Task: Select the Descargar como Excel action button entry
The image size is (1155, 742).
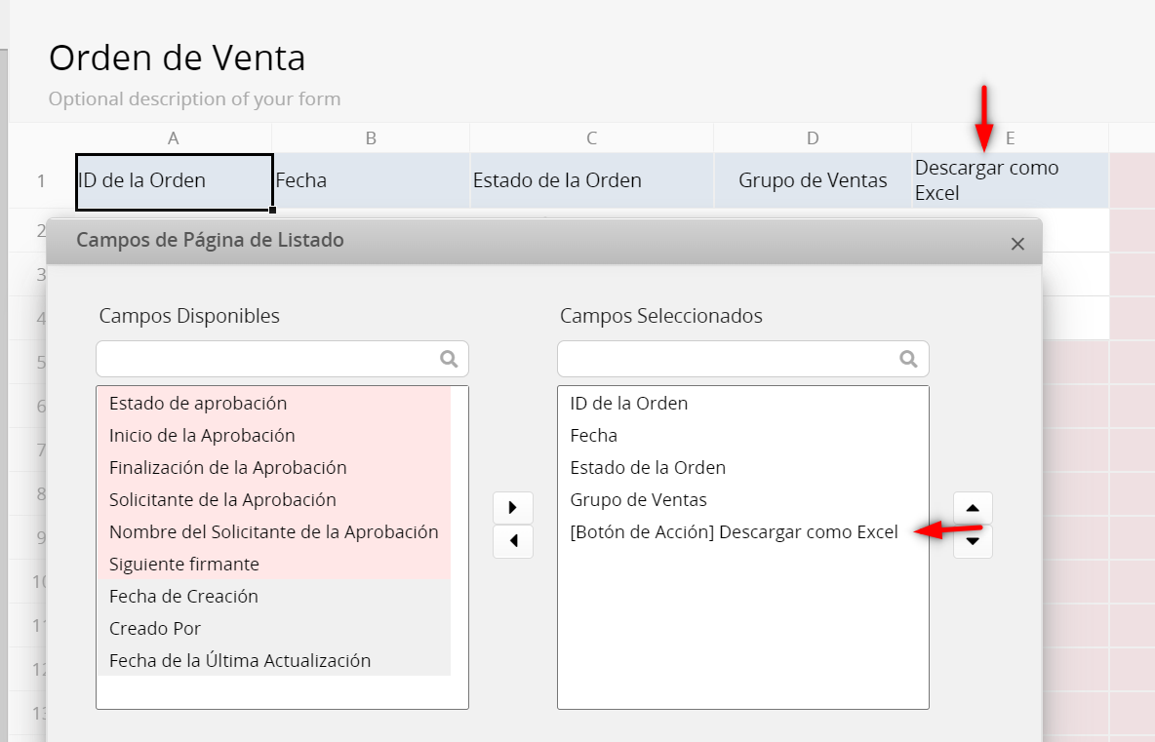Action: [x=734, y=531]
